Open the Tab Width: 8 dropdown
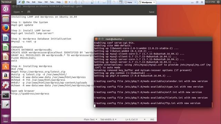The height and width of the screenshot is (124, 221). (x=108, y=120)
